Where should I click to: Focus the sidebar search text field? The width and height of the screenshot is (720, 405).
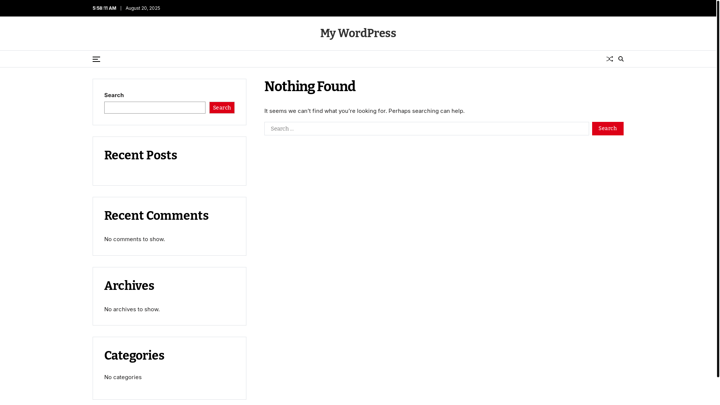pyautogui.click(x=155, y=108)
